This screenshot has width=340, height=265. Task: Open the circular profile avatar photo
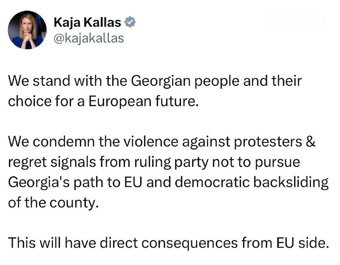(x=27, y=30)
